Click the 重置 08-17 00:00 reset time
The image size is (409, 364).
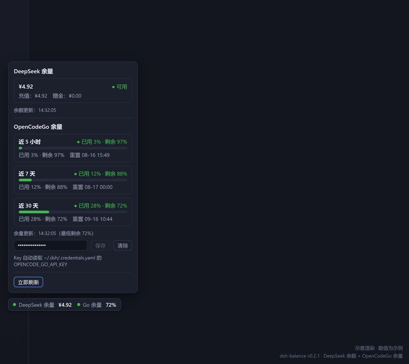coord(93,187)
